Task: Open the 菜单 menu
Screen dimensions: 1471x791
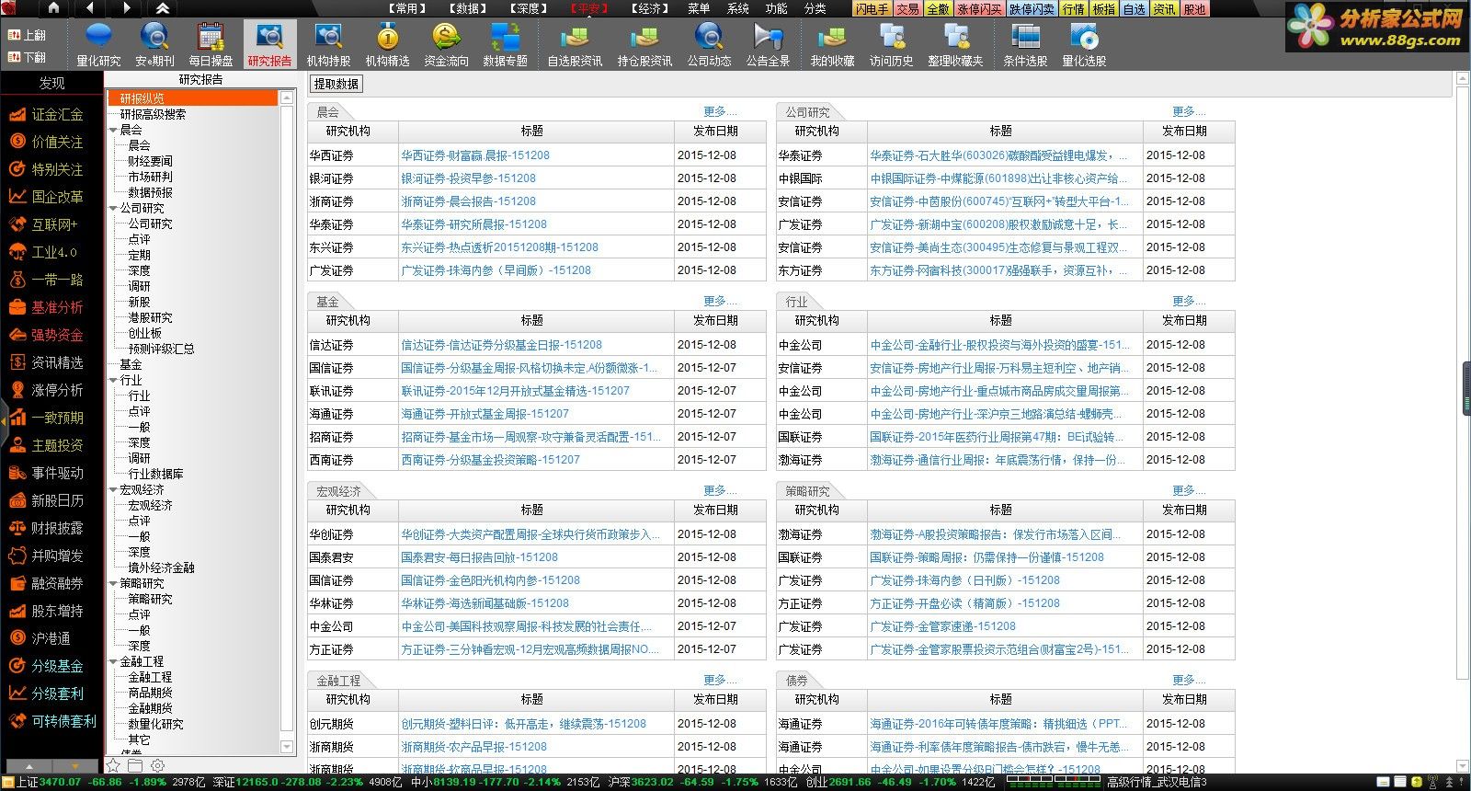Action: (x=699, y=8)
